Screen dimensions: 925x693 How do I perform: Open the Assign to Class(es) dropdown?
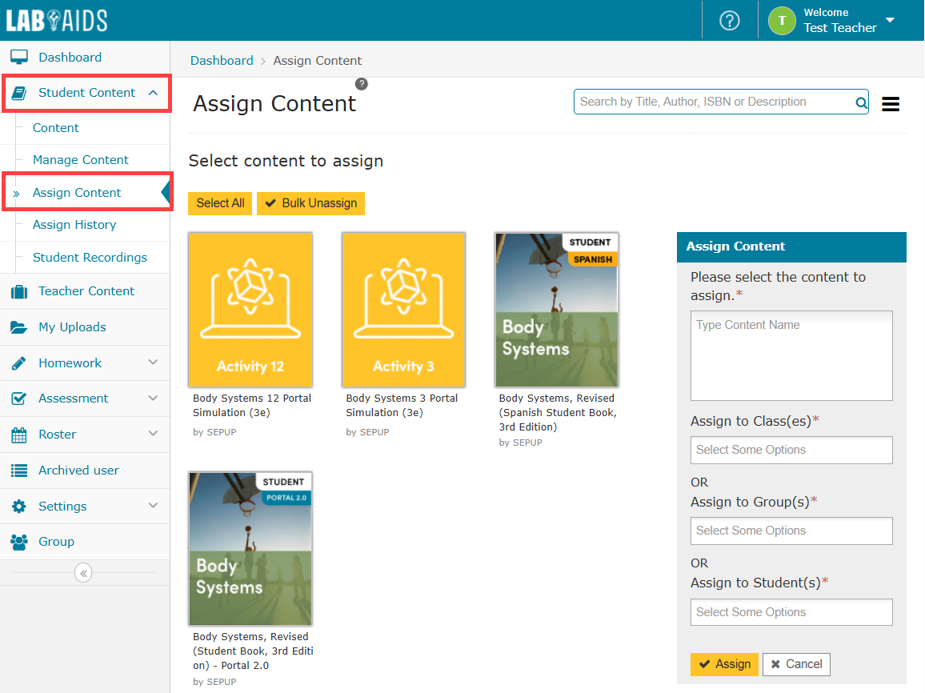791,450
